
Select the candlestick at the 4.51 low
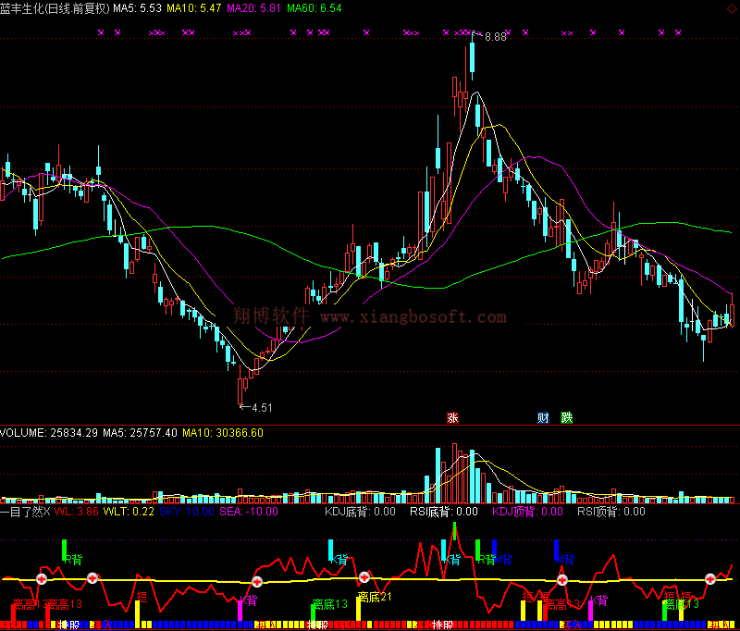coord(240,385)
